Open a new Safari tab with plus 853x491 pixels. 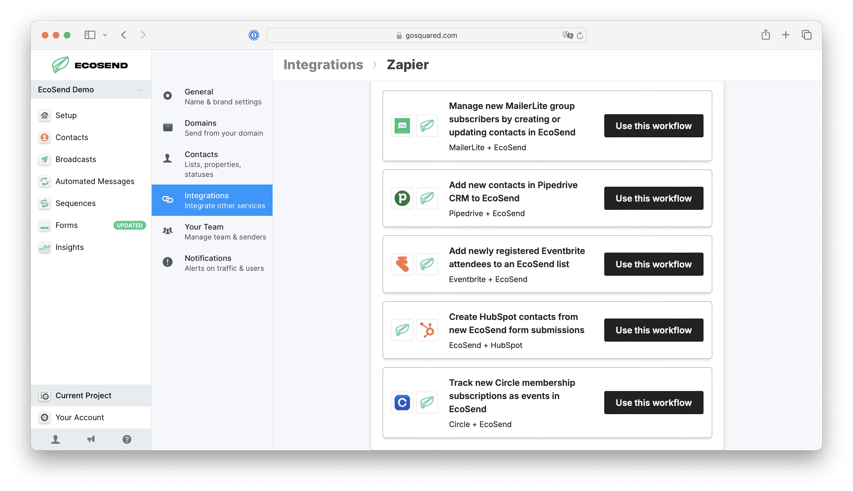pyautogui.click(x=786, y=35)
